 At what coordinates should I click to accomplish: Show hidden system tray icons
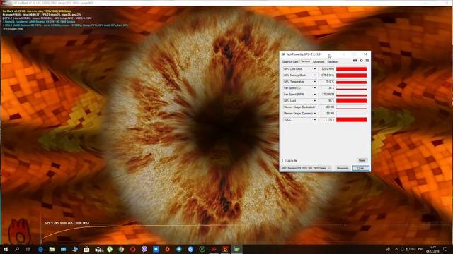(x=396, y=249)
